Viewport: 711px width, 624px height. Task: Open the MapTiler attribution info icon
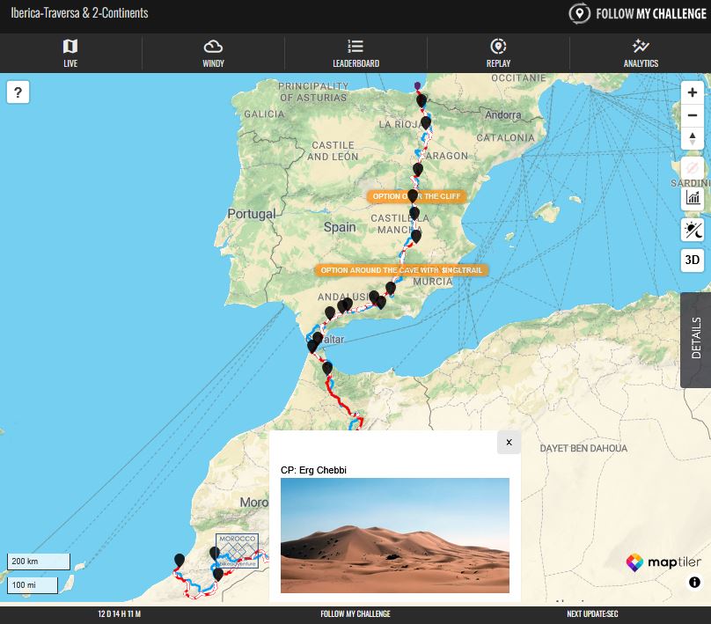click(x=694, y=583)
